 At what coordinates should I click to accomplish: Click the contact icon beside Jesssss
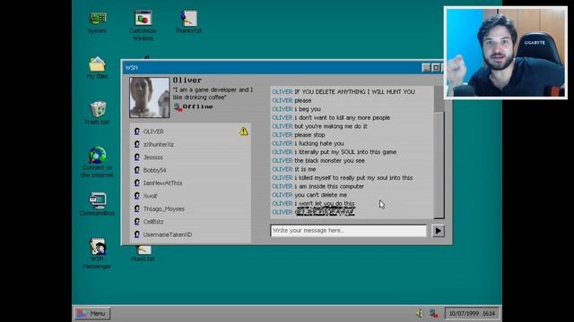point(137,157)
